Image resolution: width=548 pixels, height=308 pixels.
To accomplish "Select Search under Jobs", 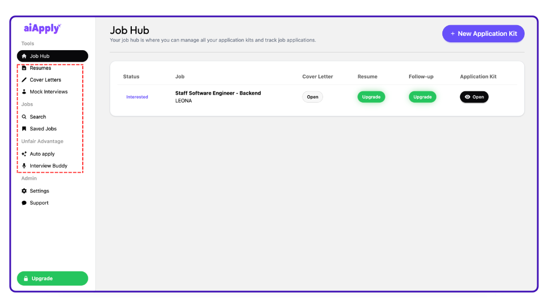I will tap(38, 116).
